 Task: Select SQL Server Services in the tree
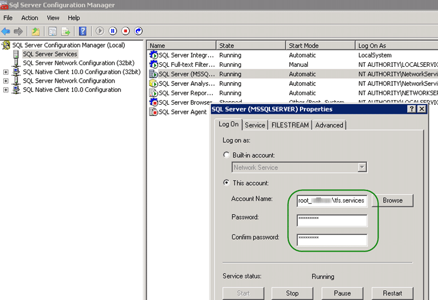[x=50, y=54]
